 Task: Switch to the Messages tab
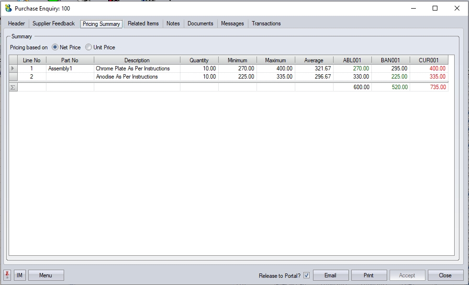[x=233, y=23]
